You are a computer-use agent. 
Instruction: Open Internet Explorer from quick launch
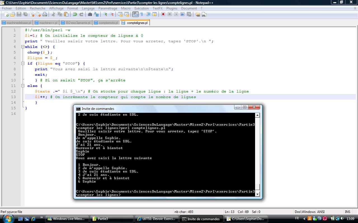click(x=33, y=219)
